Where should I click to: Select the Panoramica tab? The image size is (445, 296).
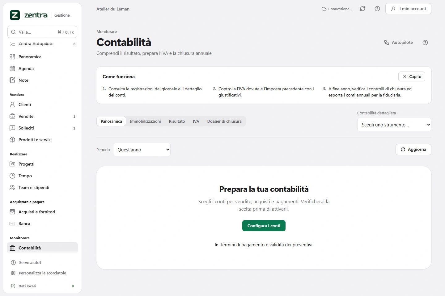[111, 121]
